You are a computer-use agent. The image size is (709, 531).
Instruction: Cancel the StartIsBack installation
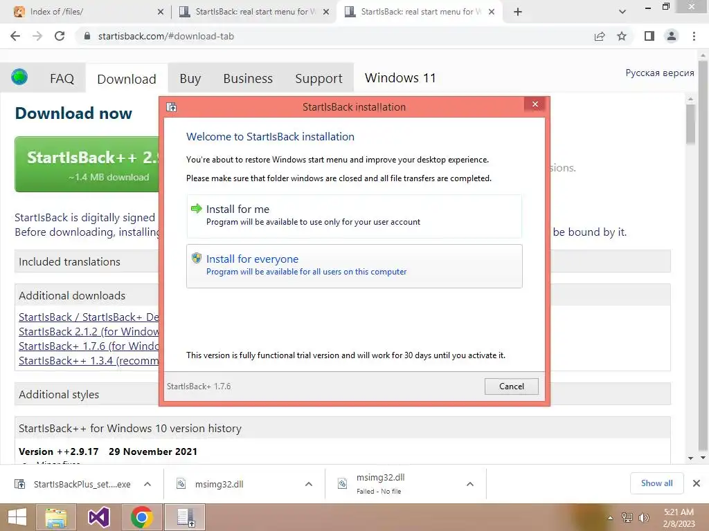tap(512, 386)
